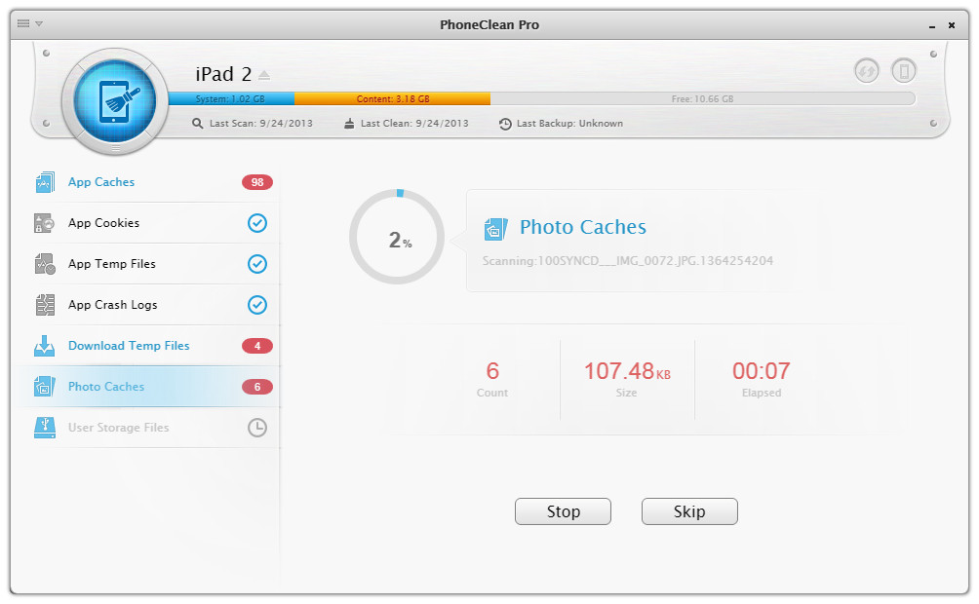The image size is (979, 604).
Task: Click the App Caches sidebar icon
Action: point(45,182)
